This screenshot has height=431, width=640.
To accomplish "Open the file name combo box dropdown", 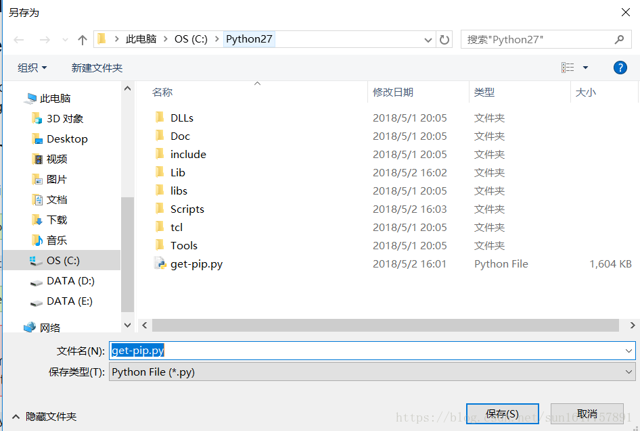I will click(628, 350).
